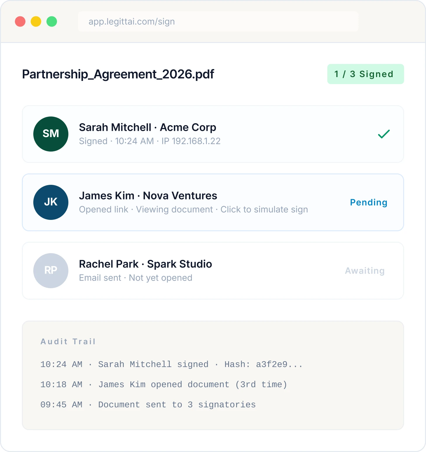Click the red traffic light button
The height and width of the screenshot is (452, 426).
pyautogui.click(x=20, y=21)
